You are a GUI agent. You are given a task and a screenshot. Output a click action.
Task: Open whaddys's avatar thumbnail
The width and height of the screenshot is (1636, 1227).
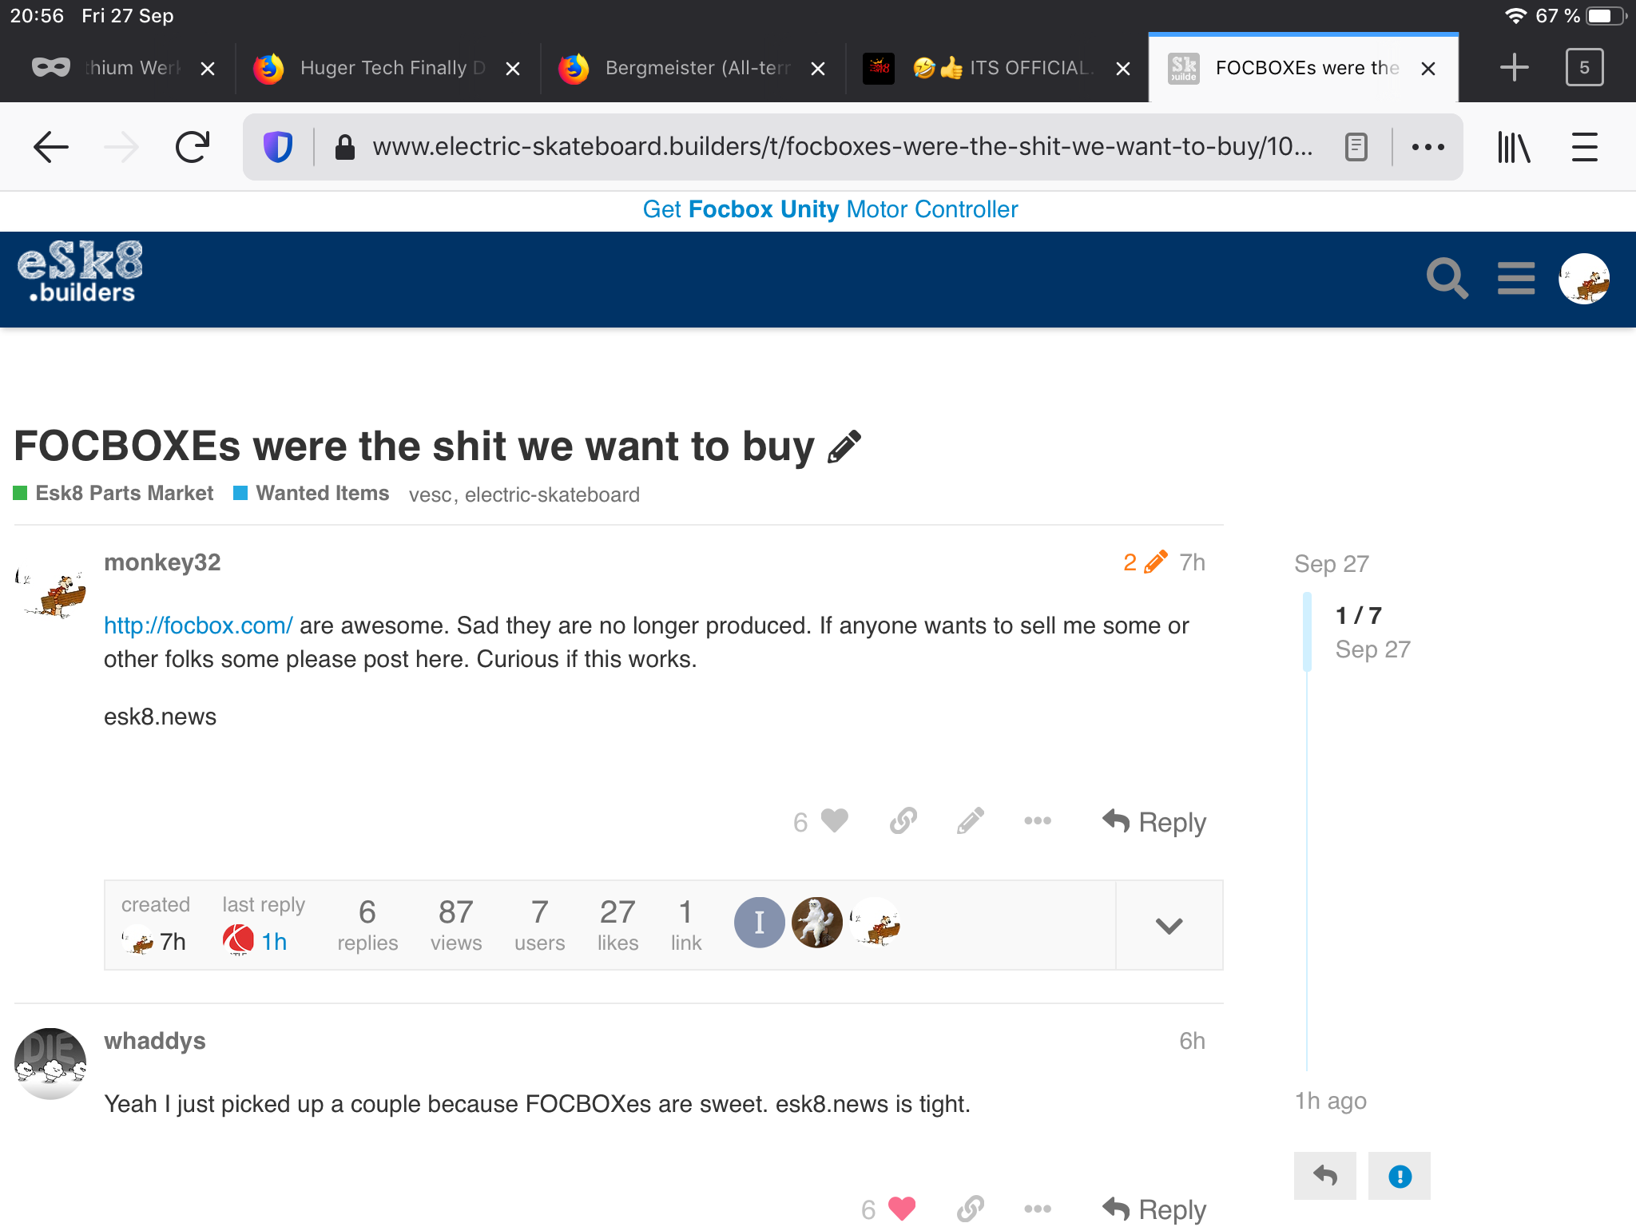(x=50, y=1063)
